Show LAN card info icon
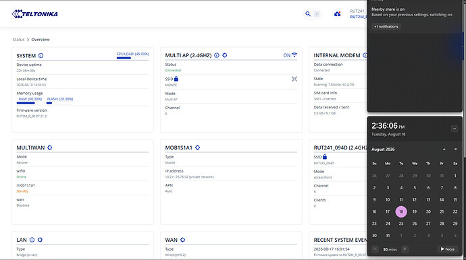The image size is (466, 260). pos(32,240)
